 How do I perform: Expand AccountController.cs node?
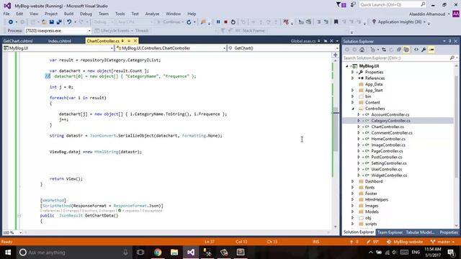point(359,114)
